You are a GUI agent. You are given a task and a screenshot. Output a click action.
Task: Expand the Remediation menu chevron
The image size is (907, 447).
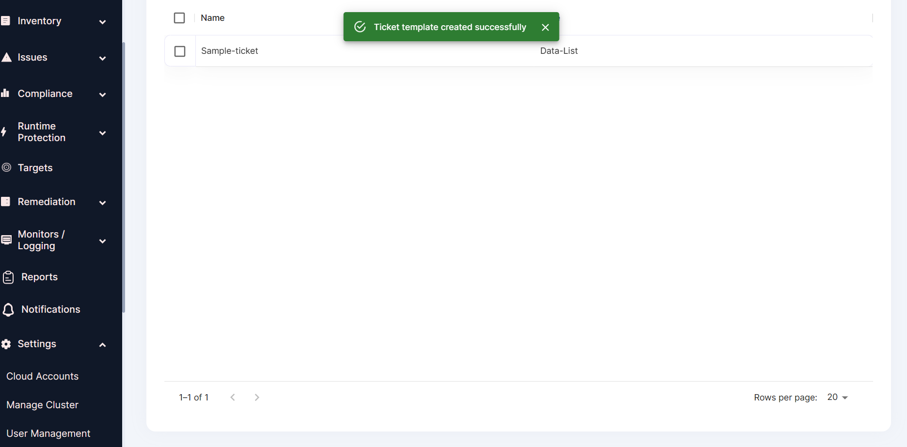[x=102, y=203]
